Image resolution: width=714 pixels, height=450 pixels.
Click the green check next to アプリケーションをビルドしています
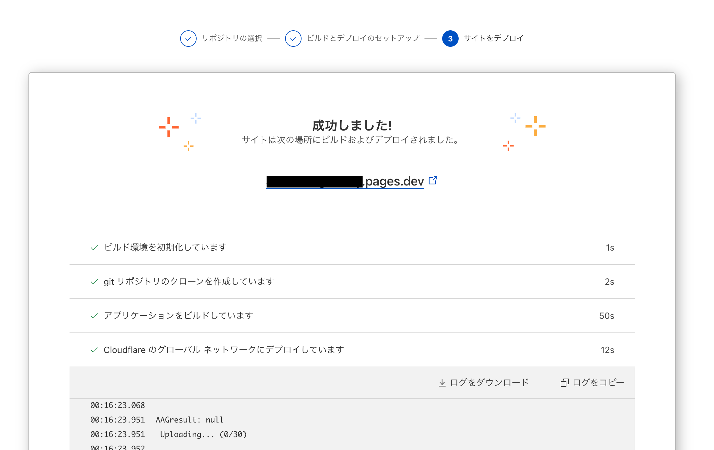94,316
